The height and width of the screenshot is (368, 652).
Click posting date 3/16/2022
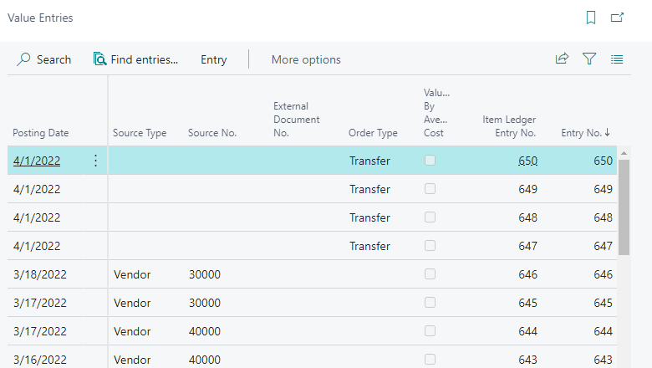point(40,360)
